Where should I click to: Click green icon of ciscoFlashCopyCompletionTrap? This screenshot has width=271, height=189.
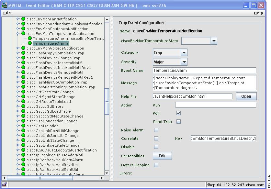pyautogui.click(x=23, y=53)
